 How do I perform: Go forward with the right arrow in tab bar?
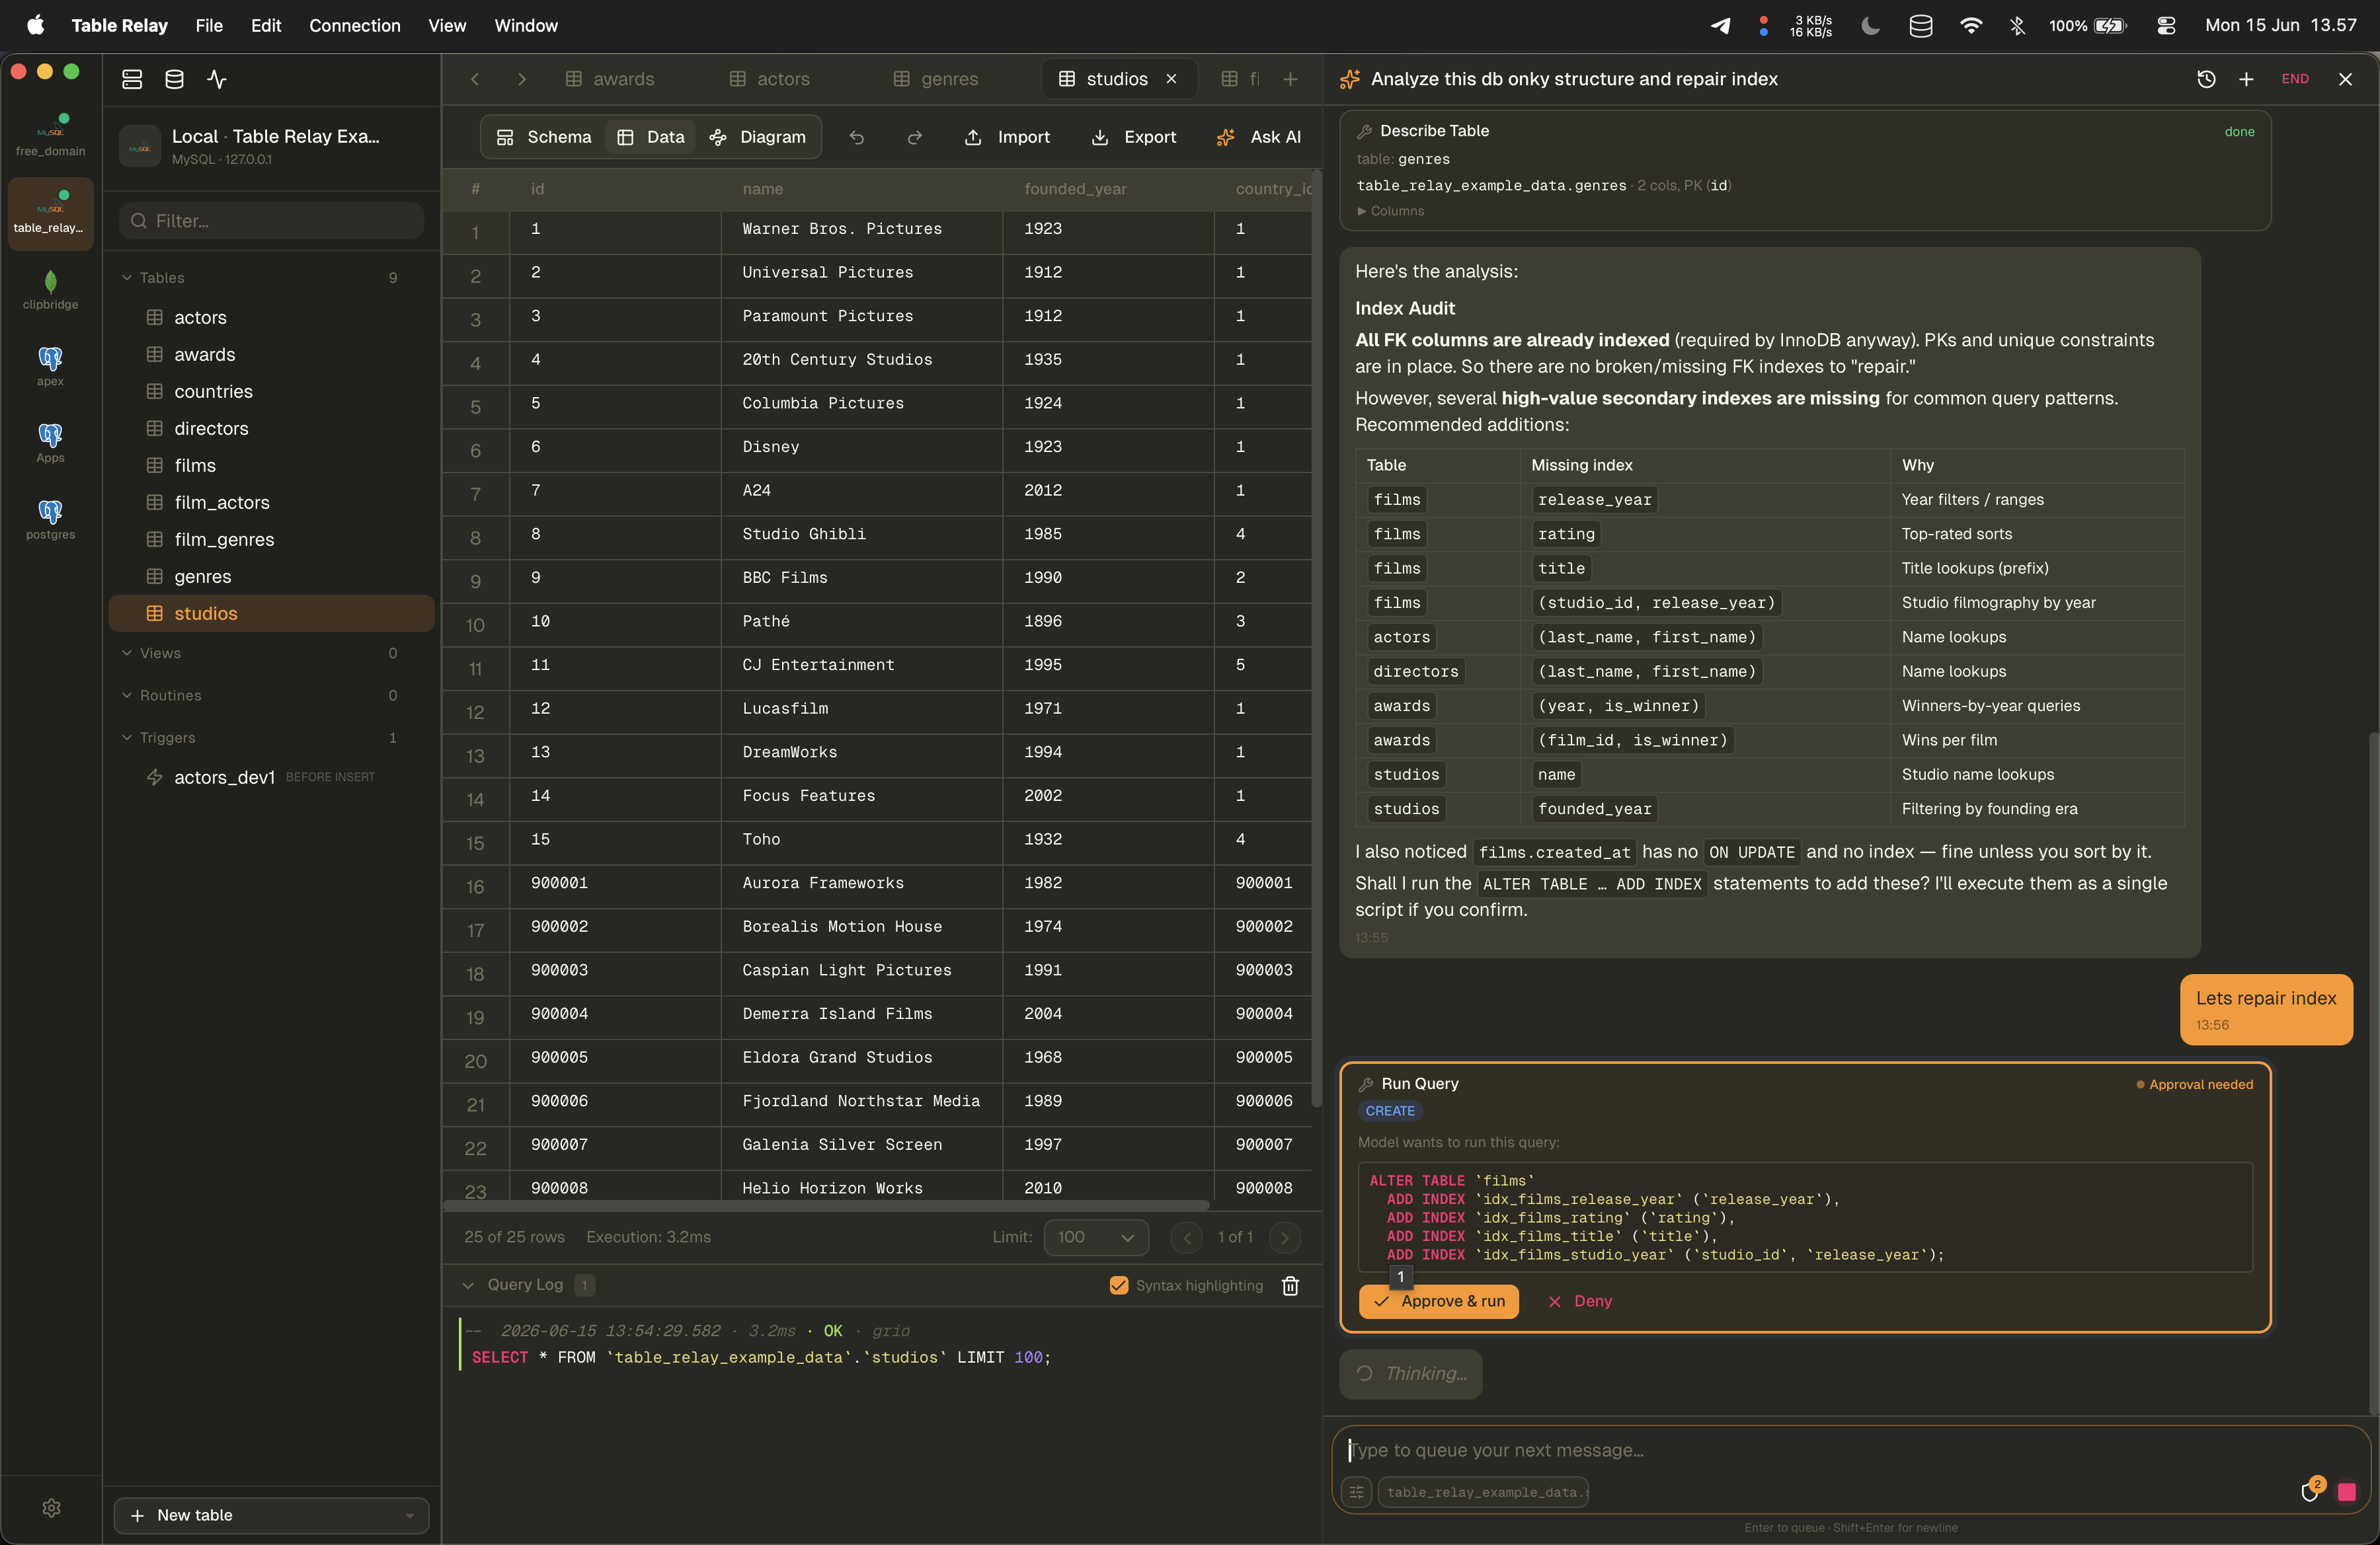(521, 79)
